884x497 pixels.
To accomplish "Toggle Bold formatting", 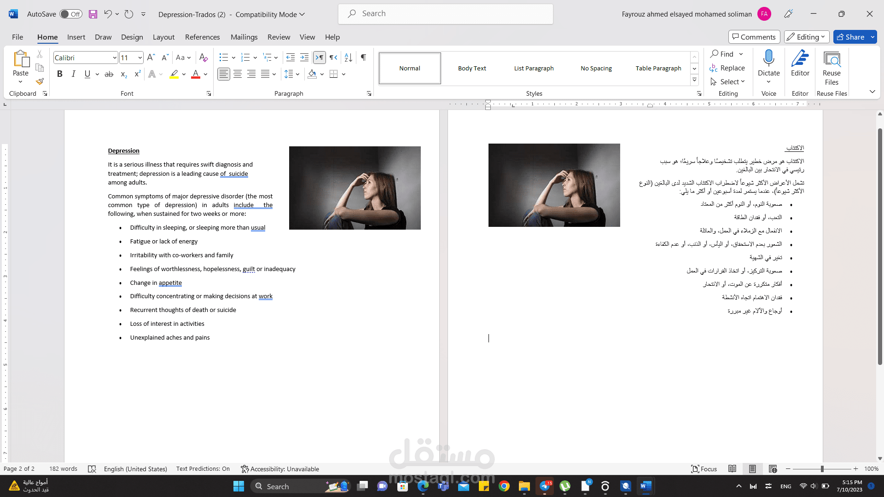I will (59, 74).
